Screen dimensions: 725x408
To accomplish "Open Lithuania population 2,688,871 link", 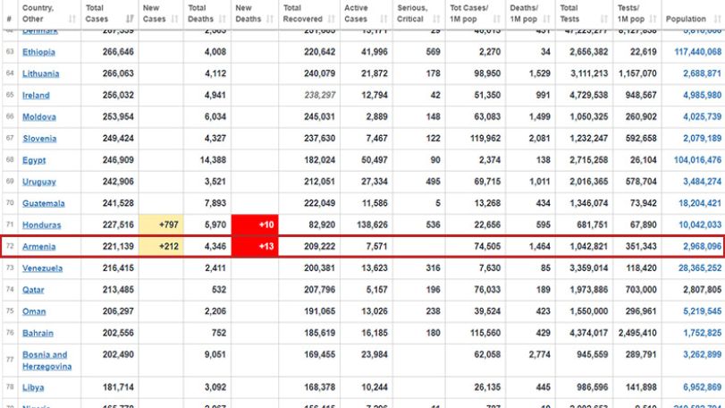I will point(702,73).
